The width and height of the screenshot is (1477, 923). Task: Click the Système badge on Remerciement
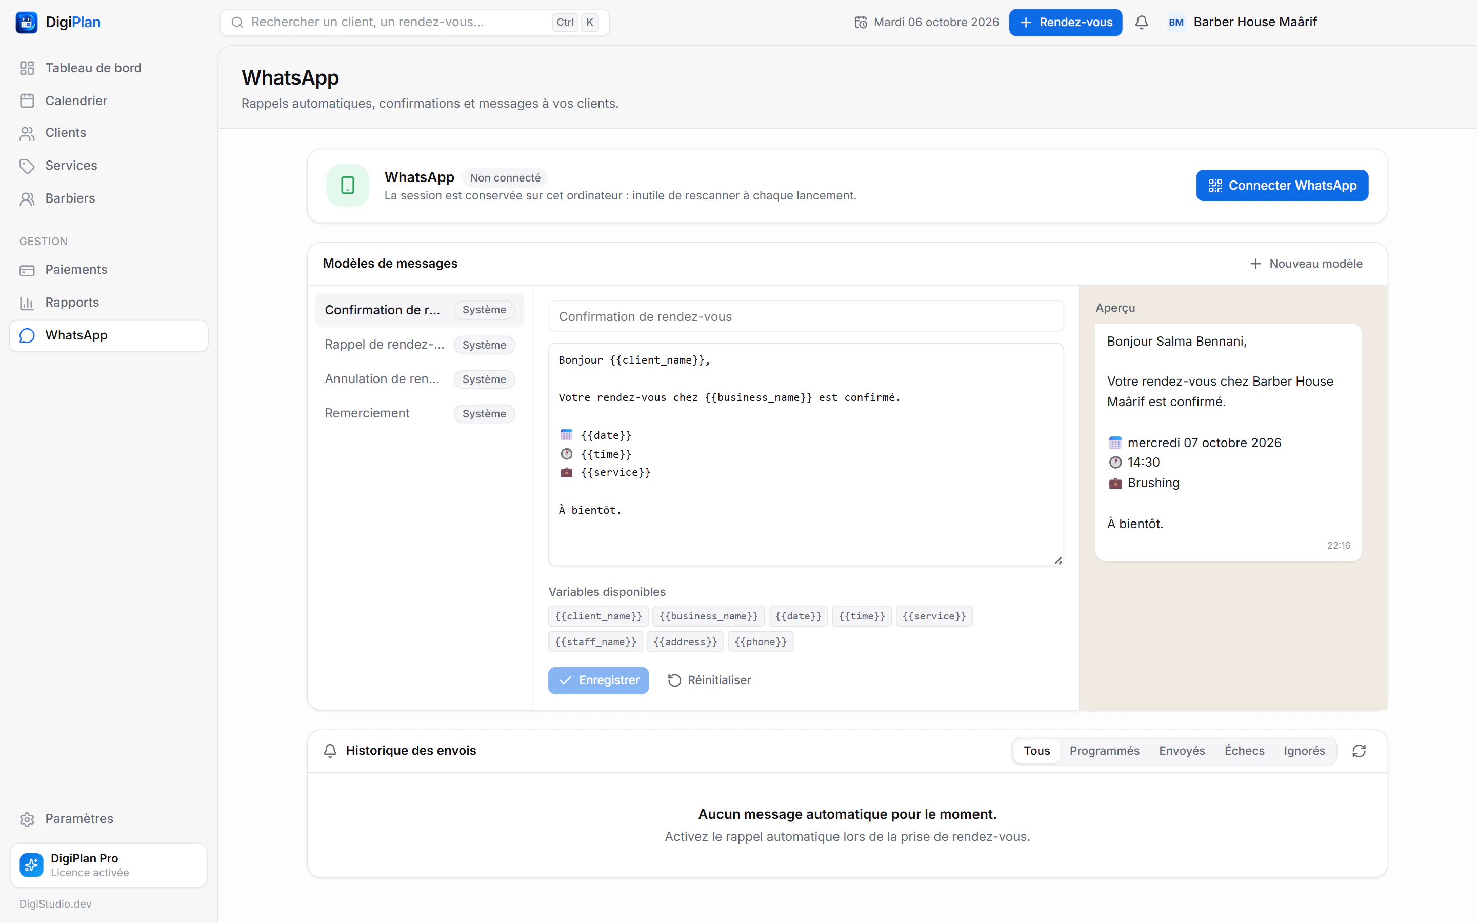[484, 413]
